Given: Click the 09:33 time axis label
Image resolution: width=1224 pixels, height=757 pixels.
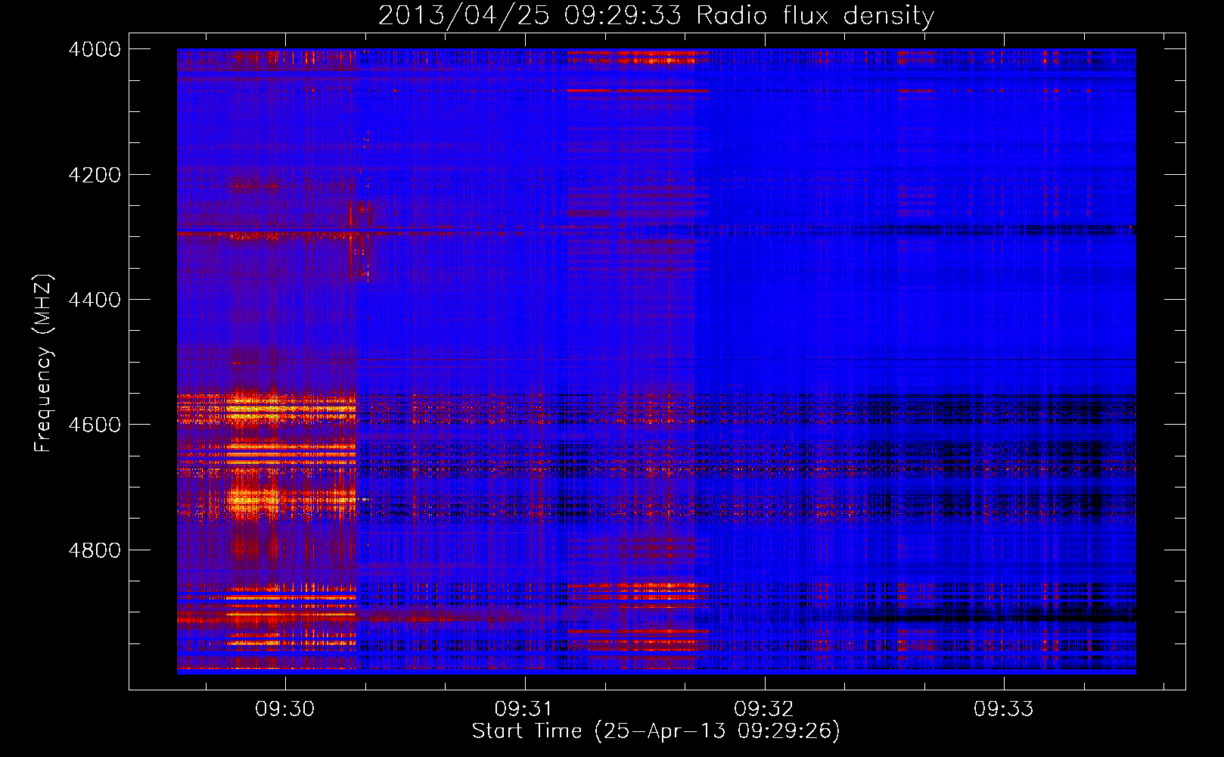Looking at the screenshot, I should [1004, 709].
